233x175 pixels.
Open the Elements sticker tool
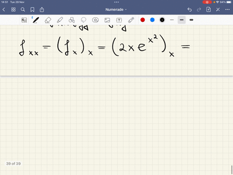tap(95, 20)
